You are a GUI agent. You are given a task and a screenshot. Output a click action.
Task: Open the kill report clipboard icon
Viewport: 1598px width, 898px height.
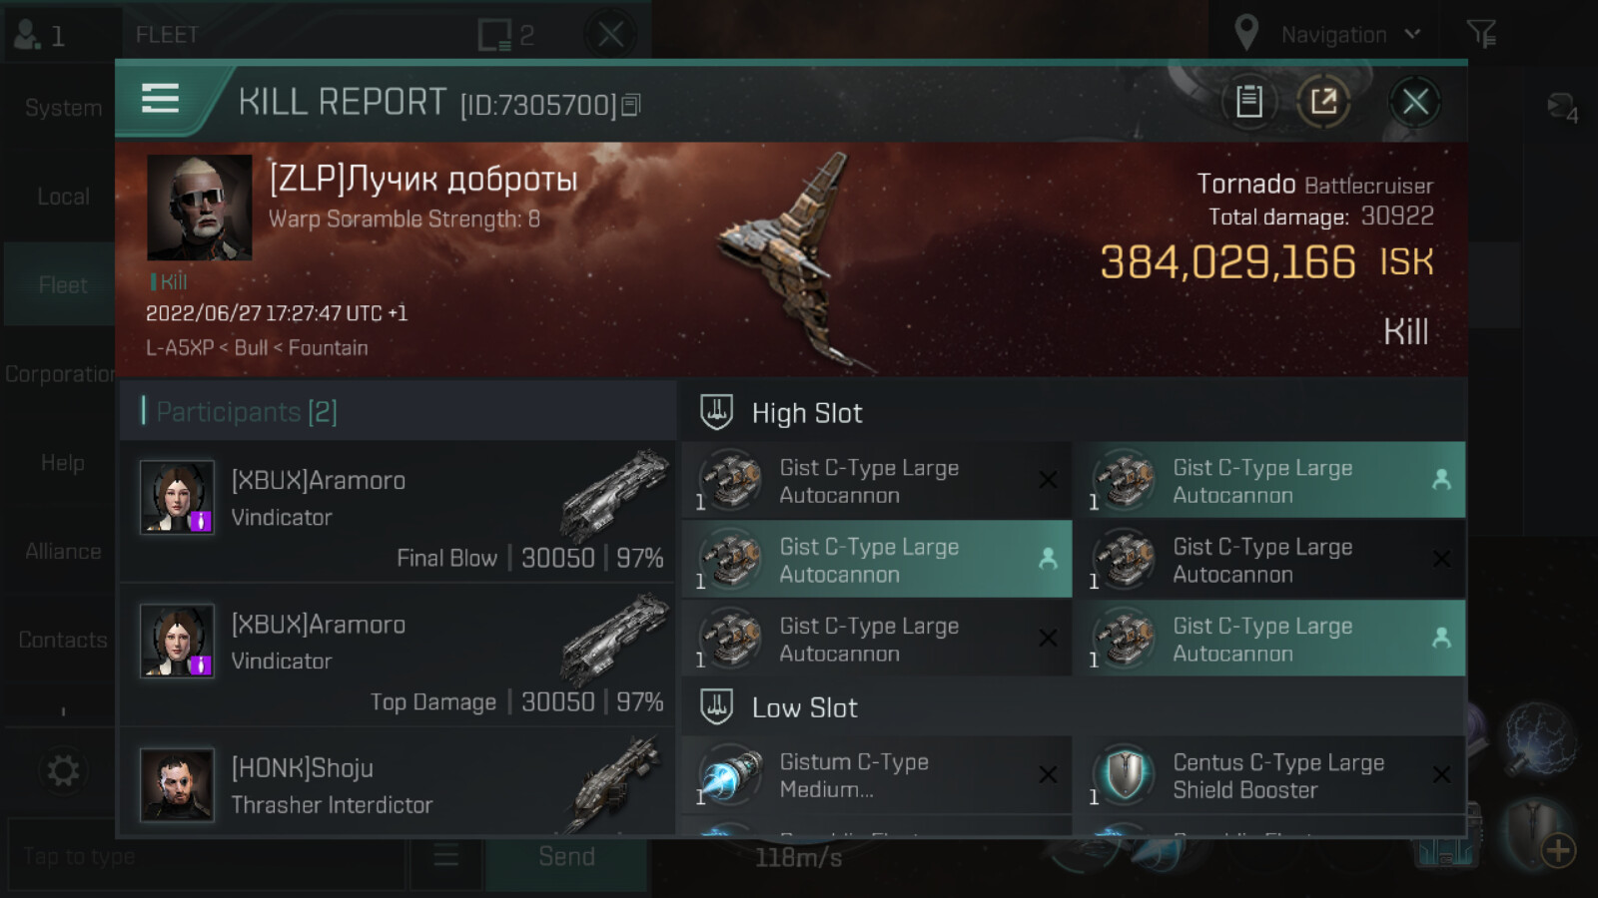tap(1248, 101)
